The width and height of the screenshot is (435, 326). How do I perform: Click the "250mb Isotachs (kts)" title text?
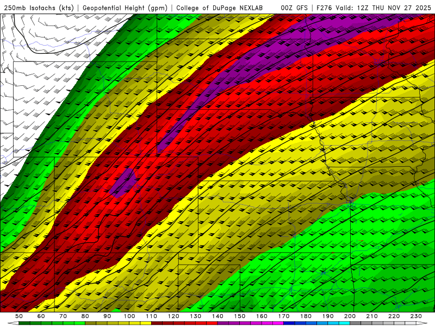point(39,8)
